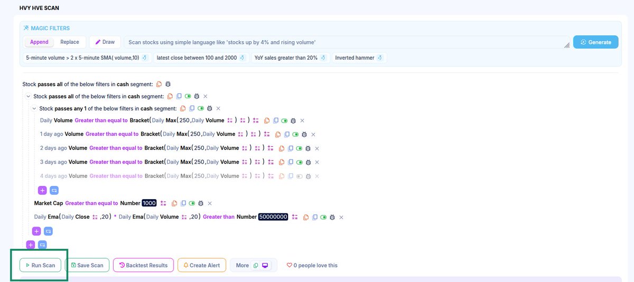The height and width of the screenshot is (282, 634).
Task: Click the bottom-most purple plus button
Action: click(x=30, y=245)
